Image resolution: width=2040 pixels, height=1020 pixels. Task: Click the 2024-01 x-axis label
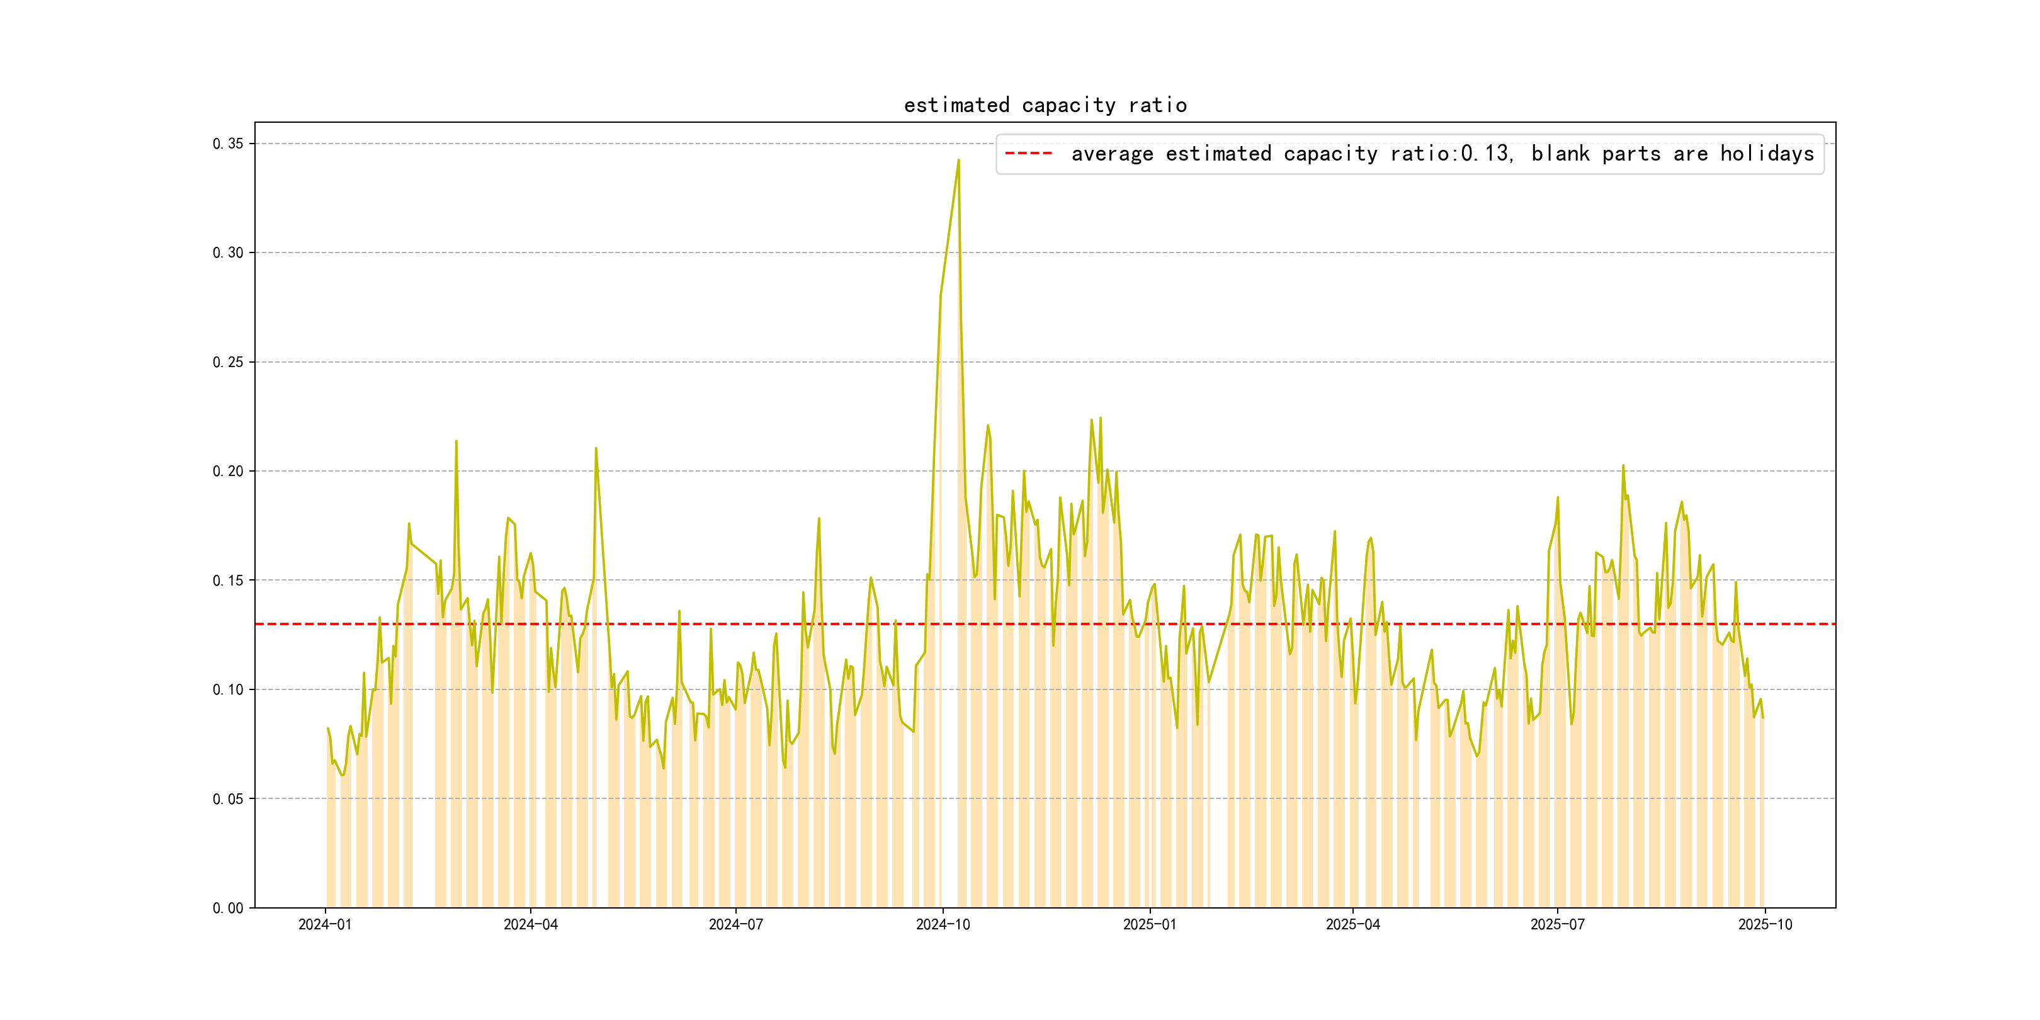[325, 924]
